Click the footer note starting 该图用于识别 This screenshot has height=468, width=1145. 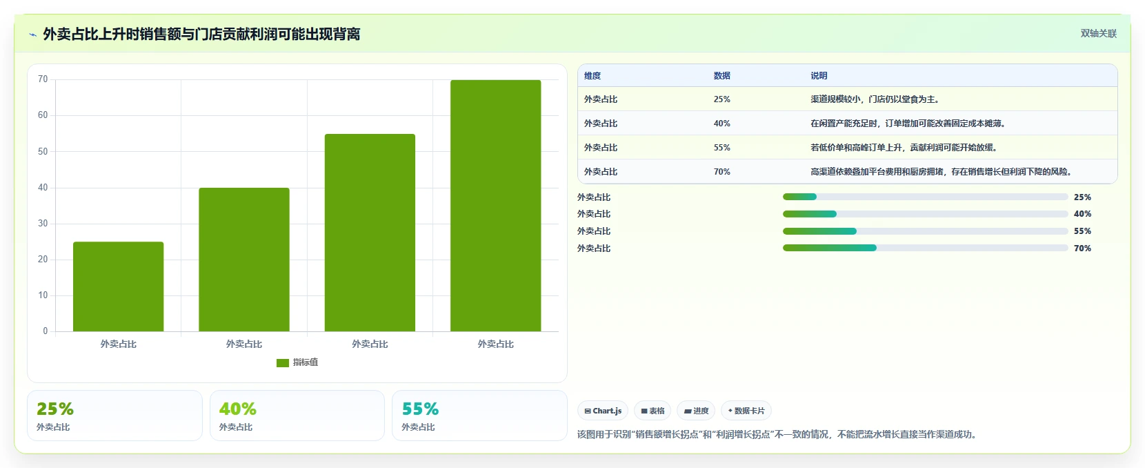tap(778, 435)
